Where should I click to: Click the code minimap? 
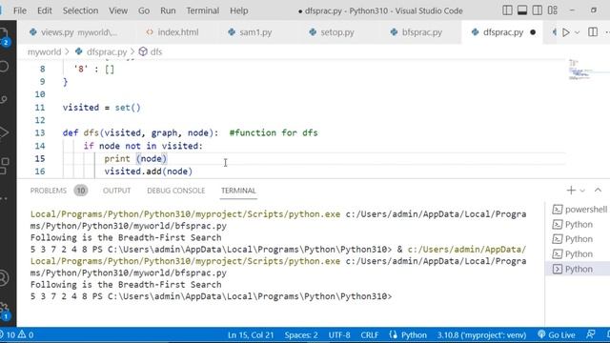(x=580, y=70)
